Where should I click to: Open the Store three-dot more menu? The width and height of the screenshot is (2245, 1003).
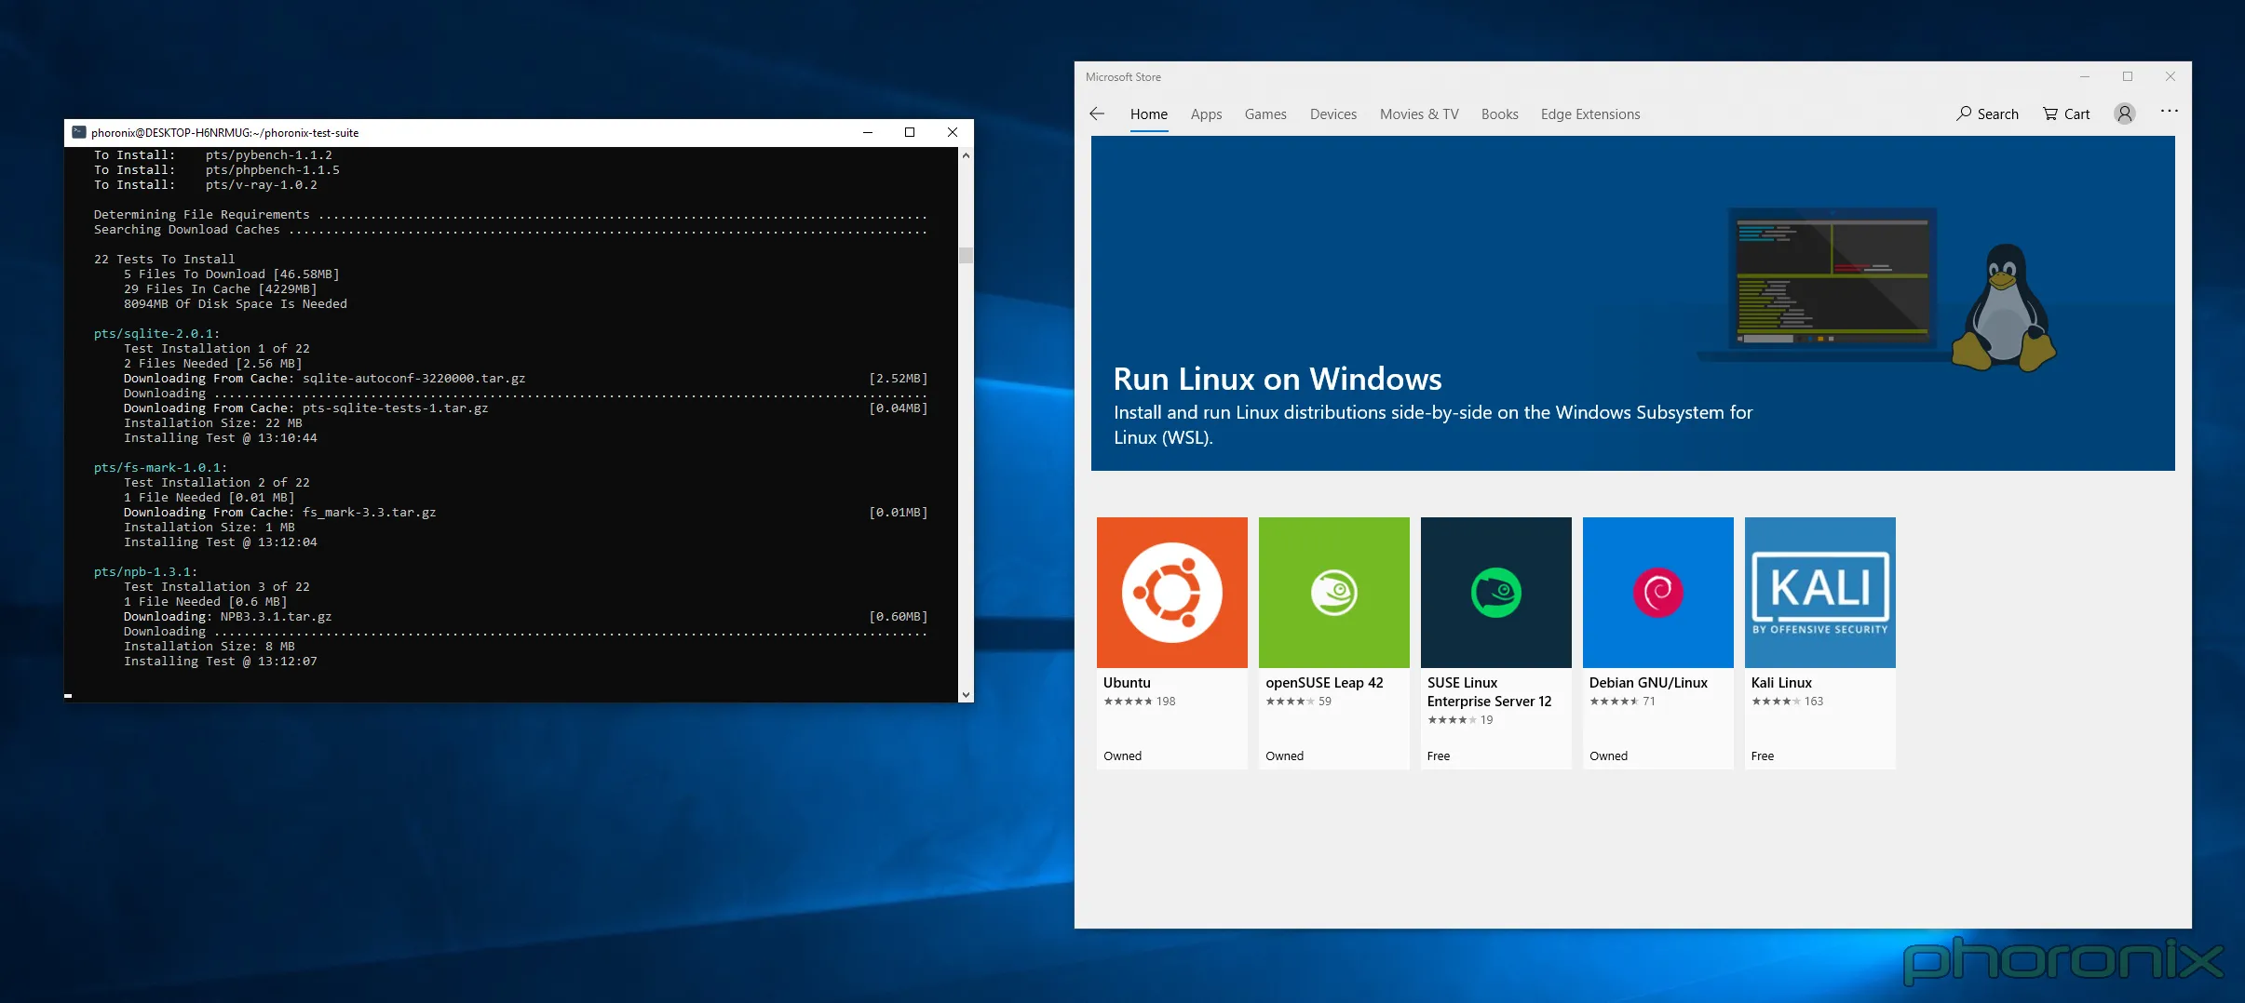(x=2169, y=112)
